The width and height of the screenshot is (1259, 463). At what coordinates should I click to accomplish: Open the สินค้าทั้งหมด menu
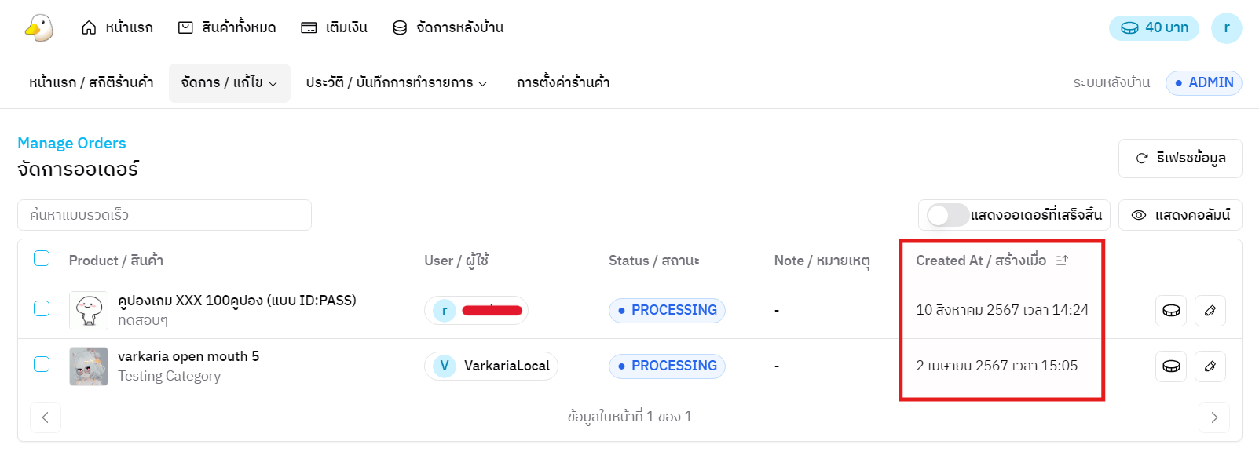click(x=227, y=27)
